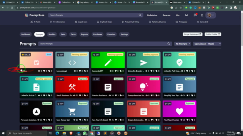Click the search magnifier in top search bar
The width and height of the screenshot is (243, 136).
tap(140, 15)
